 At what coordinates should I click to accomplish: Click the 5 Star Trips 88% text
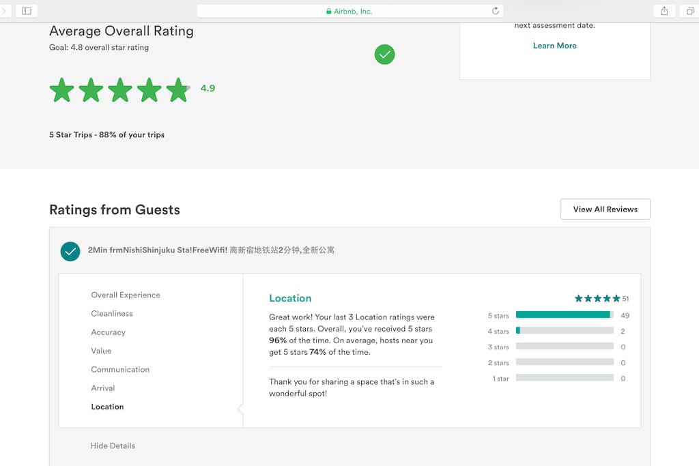click(106, 134)
